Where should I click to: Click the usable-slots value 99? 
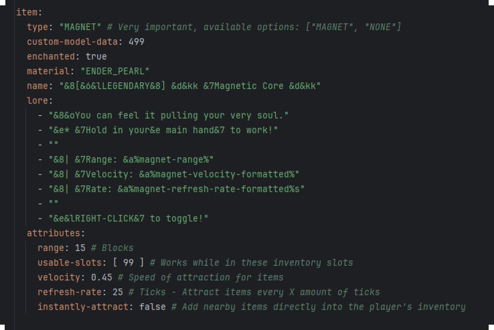click(x=128, y=263)
